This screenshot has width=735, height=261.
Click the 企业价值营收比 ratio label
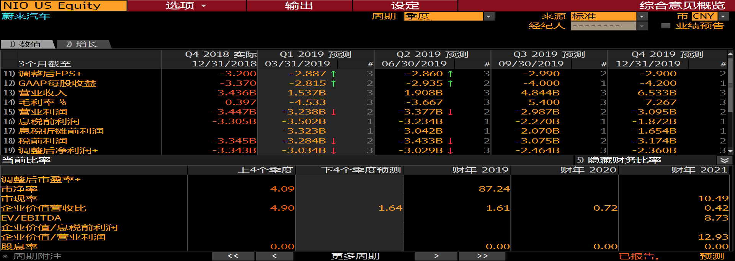click(44, 208)
